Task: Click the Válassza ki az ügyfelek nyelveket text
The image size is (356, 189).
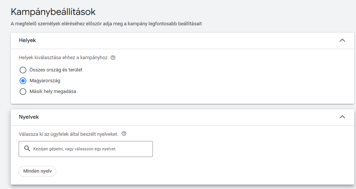Action: (68, 134)
